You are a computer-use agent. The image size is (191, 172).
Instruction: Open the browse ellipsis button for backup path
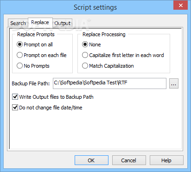point(174,83)
